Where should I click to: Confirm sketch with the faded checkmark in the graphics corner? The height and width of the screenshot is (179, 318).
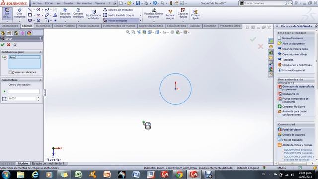click(253, 39)
